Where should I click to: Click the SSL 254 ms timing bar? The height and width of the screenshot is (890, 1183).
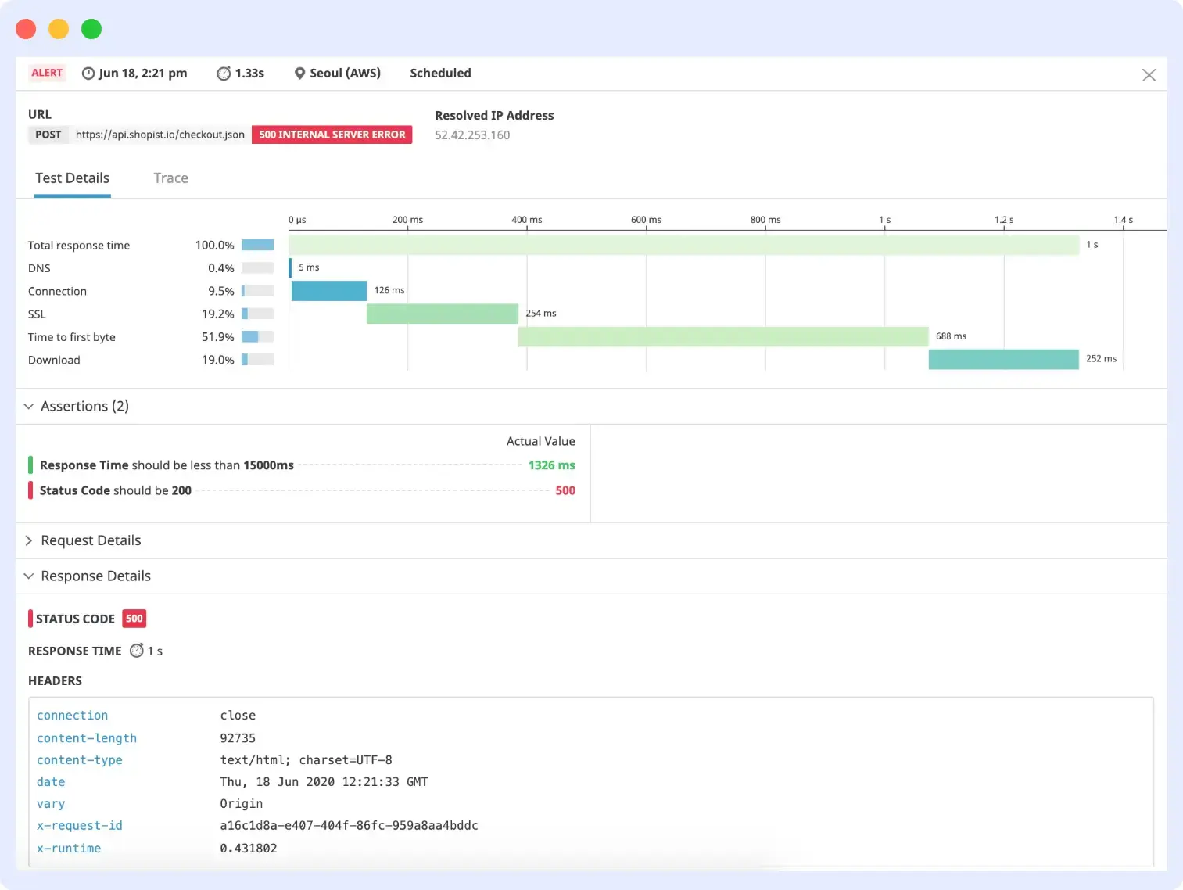443,314
